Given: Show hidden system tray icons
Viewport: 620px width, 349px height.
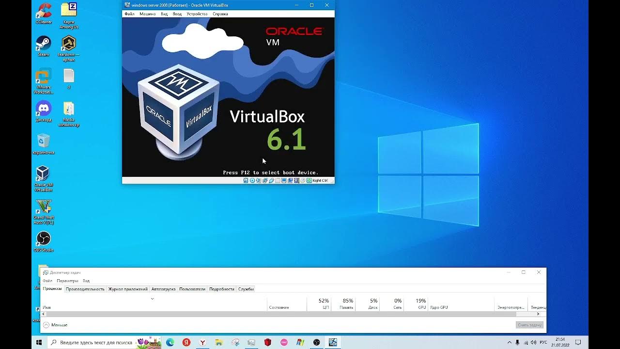Looking at the screenshot, I should click(510, 342).
